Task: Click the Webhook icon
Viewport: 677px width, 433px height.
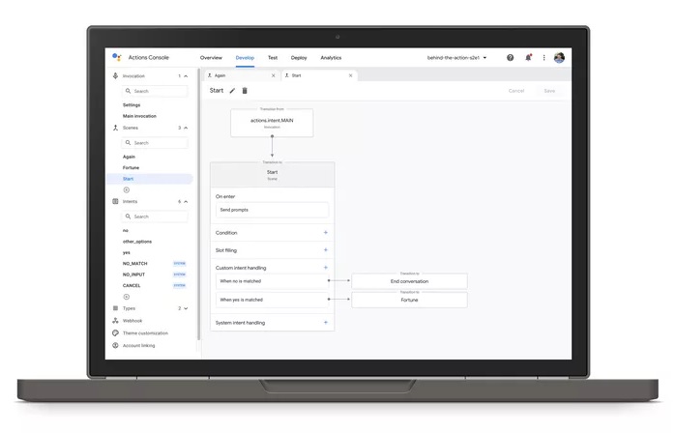Action: 115,321
